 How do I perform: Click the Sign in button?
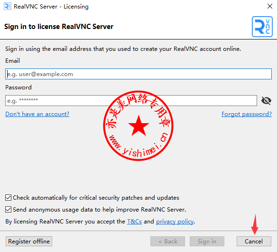pos(207,242)
